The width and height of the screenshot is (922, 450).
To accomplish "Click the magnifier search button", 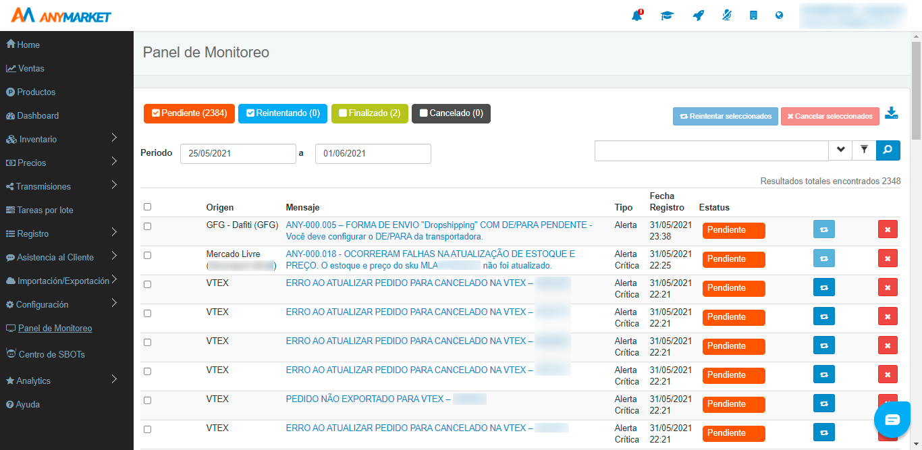I will tap(888, 150).
